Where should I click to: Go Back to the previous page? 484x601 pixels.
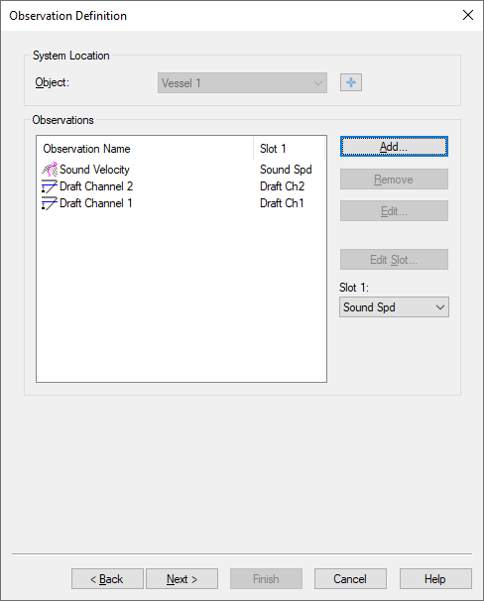coord(107,579)
